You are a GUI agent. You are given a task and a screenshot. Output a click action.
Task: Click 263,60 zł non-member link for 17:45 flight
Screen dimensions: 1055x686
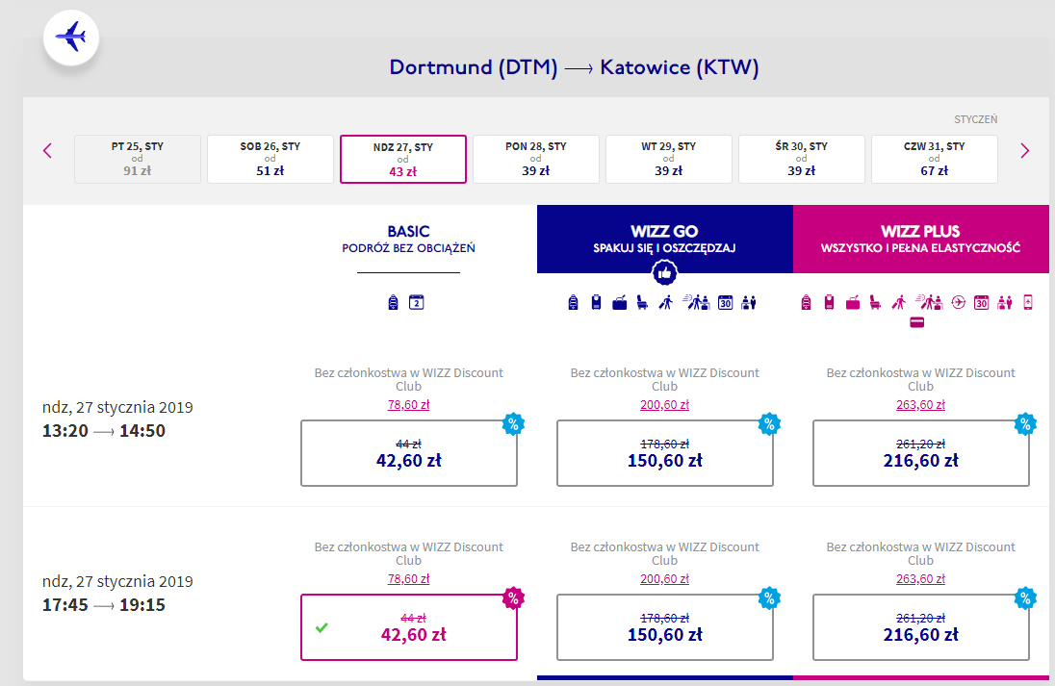[x=920, y=579]
